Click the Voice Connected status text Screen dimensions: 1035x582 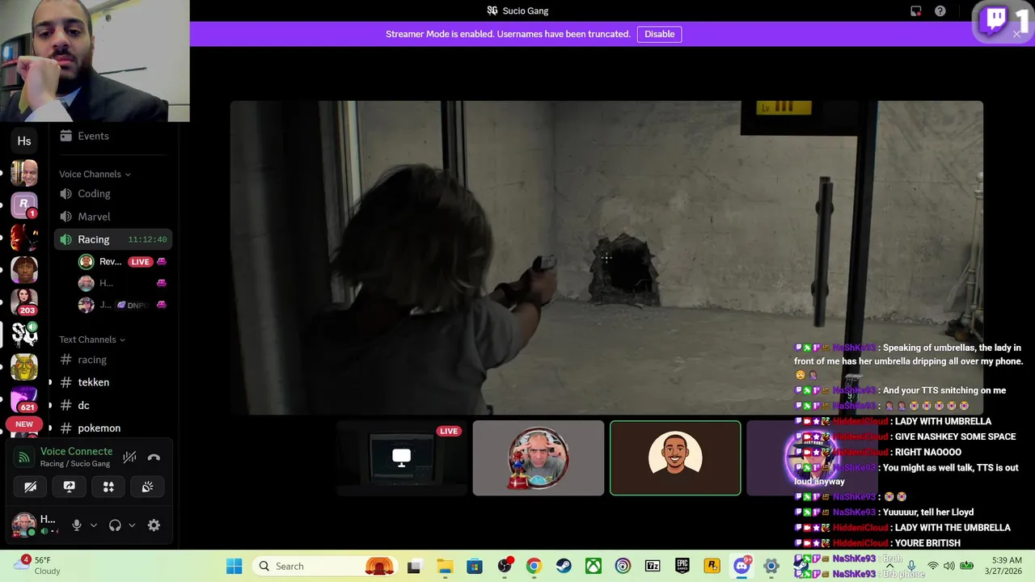pos(76,451)
